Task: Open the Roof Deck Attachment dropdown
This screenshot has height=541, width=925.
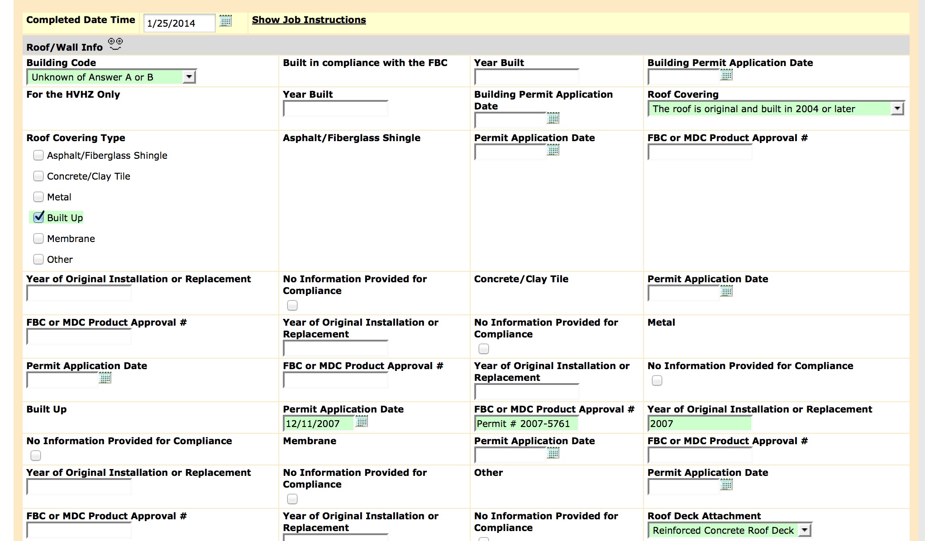Action: pyautogui.click(x=730, y=530)
